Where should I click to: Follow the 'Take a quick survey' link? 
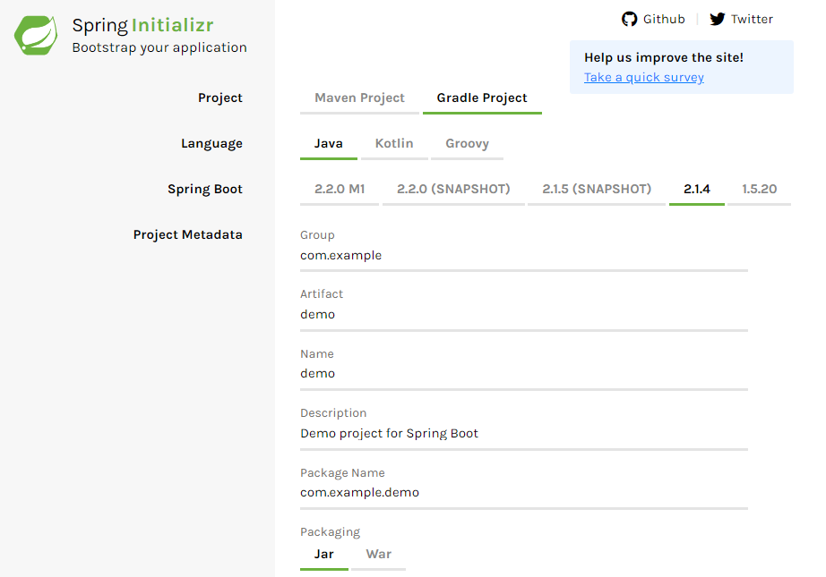[644, 77]
